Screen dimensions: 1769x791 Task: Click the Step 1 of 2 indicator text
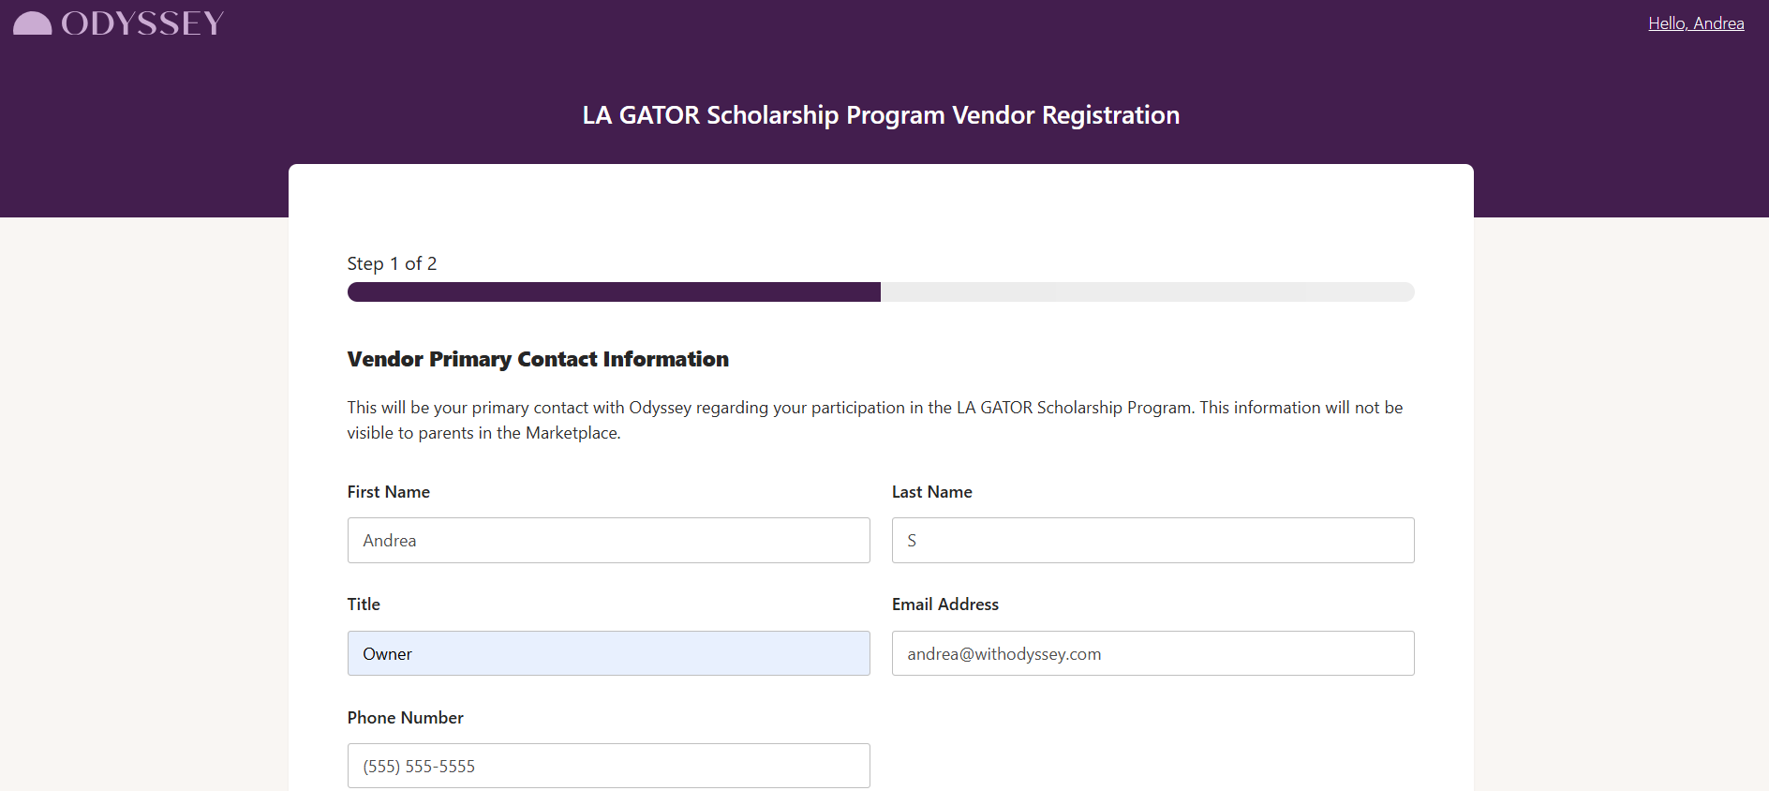pos(392,263)
